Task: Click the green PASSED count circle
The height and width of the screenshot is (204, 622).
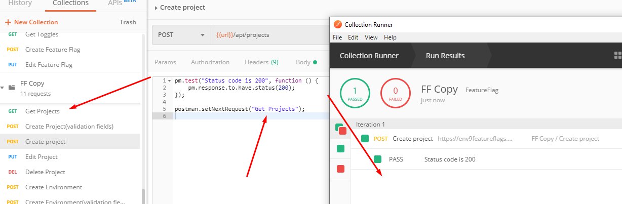Action: (x=355, y=93)
